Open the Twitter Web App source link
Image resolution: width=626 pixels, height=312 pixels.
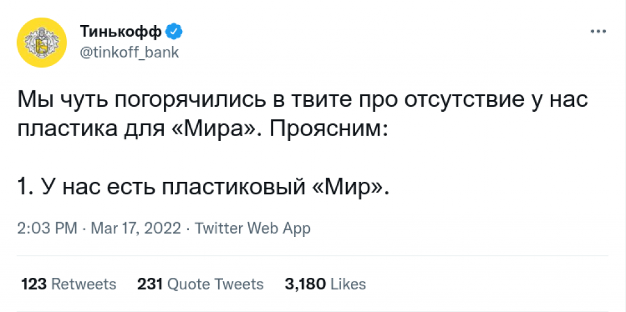coord(252,229)
